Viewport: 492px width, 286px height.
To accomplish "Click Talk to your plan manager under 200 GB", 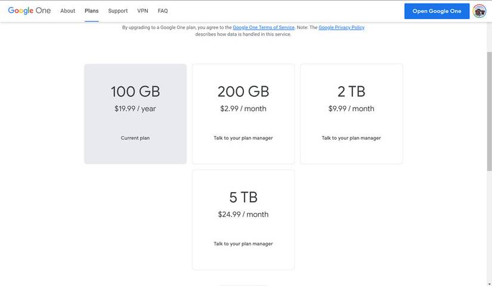I will (x=243, y=138).
